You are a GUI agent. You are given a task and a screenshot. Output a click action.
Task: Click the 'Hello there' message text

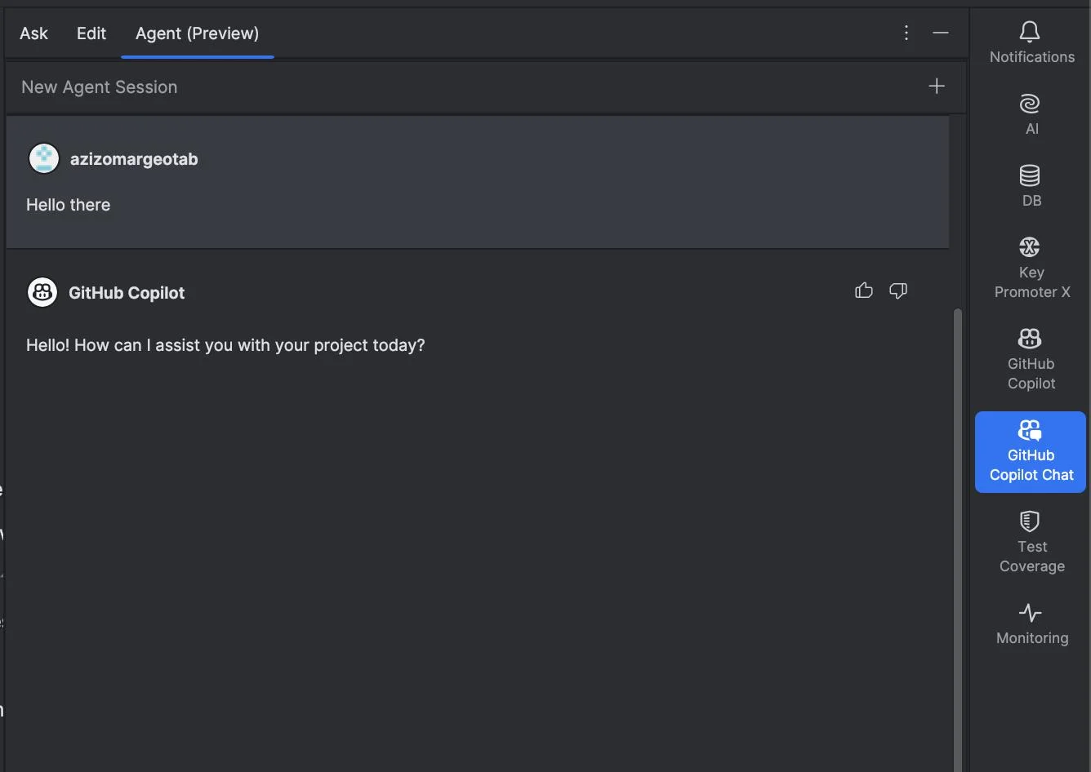[x=68, y=205]
